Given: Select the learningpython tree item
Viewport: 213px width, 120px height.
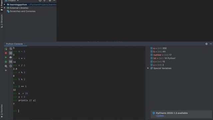Looking at the screenshot, I should [30, 4].
